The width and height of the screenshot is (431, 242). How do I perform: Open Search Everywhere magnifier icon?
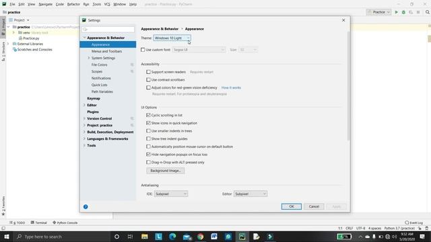click(x=428, y=12)
